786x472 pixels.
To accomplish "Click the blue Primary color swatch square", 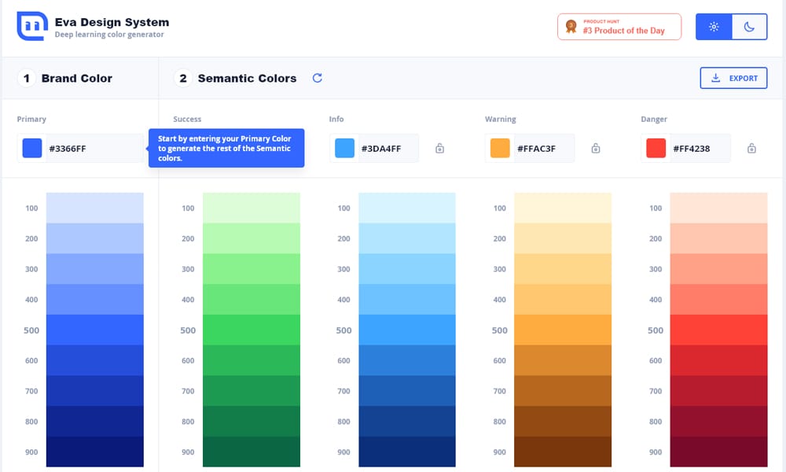I will coord(31,148).
